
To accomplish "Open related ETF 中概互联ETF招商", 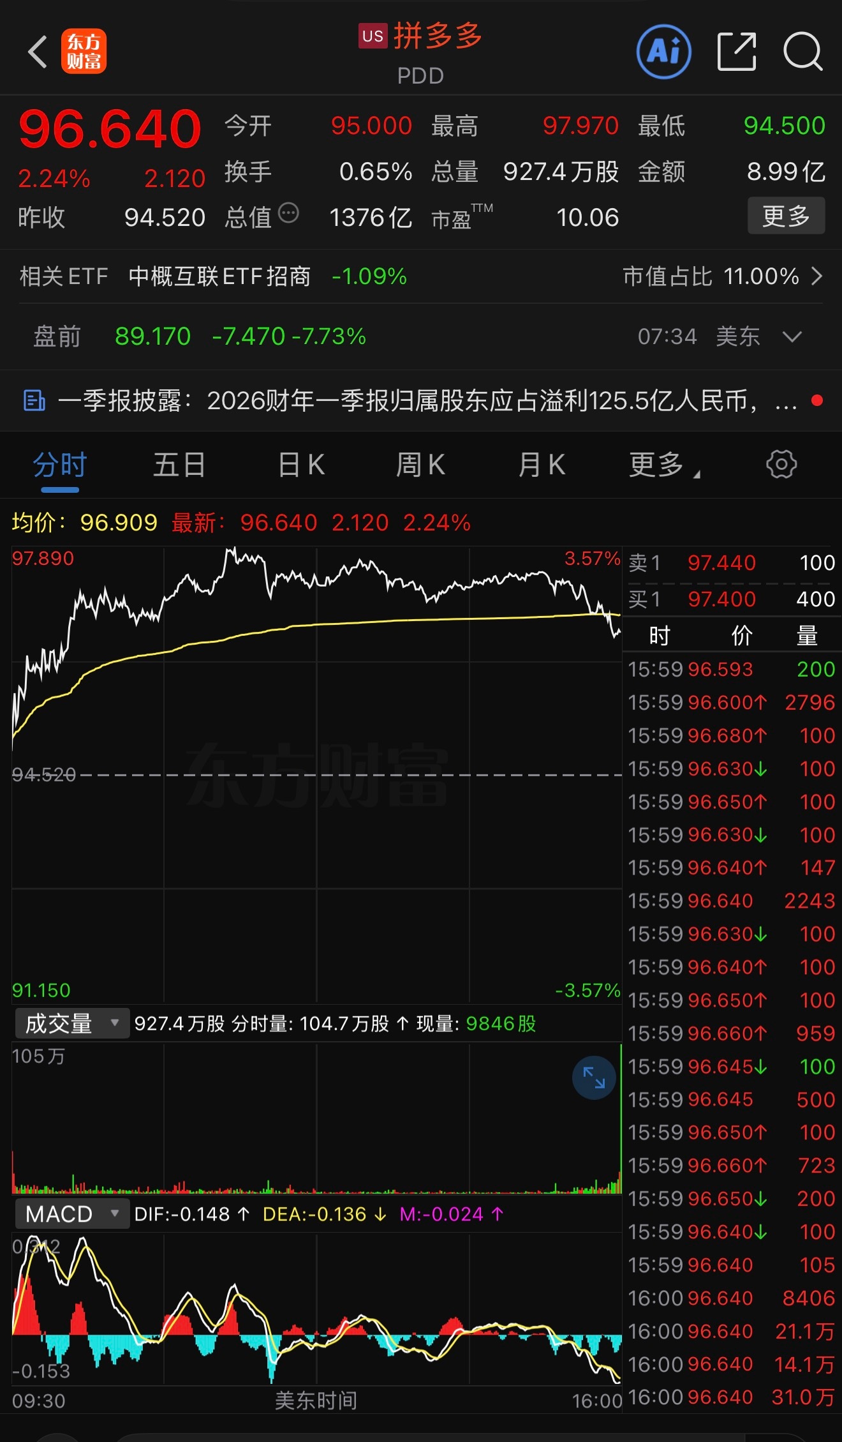I will click(x=219, y=276).
